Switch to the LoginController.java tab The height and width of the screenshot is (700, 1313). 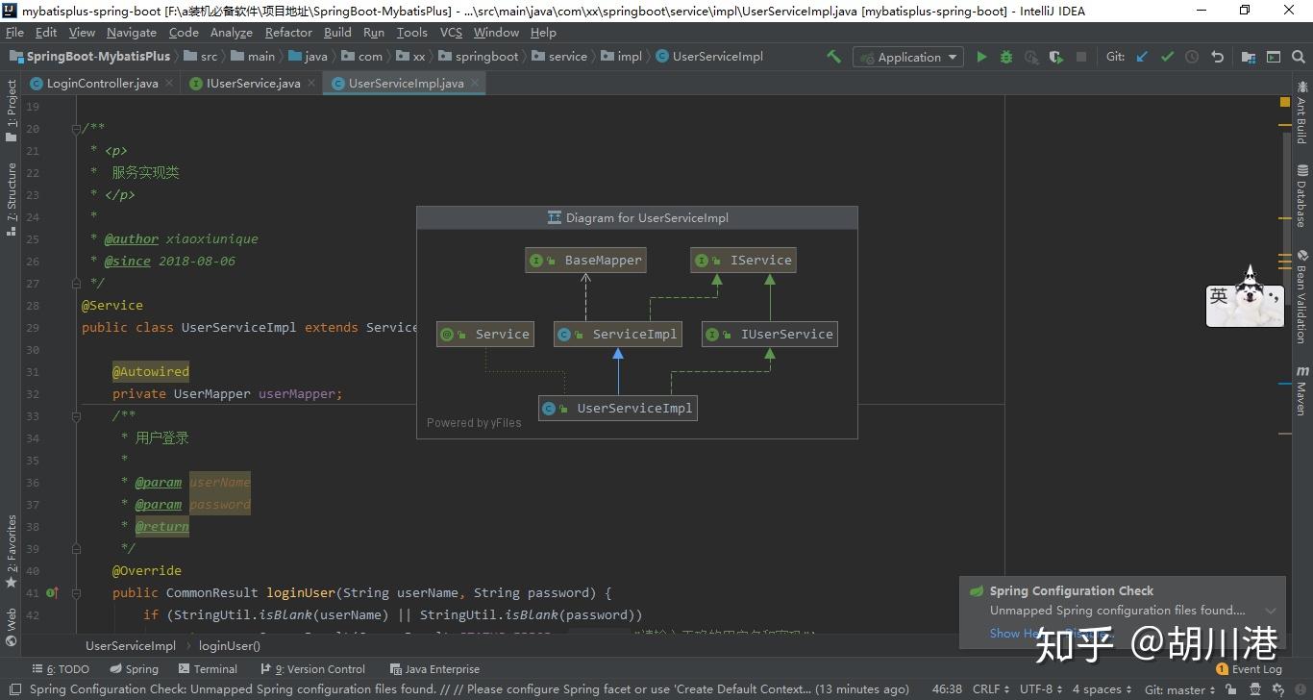[x=101, y=84]
